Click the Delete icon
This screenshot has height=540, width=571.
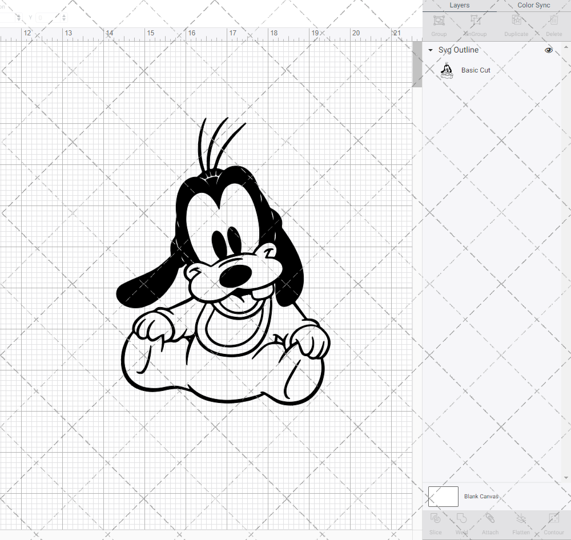coord(553,24)
